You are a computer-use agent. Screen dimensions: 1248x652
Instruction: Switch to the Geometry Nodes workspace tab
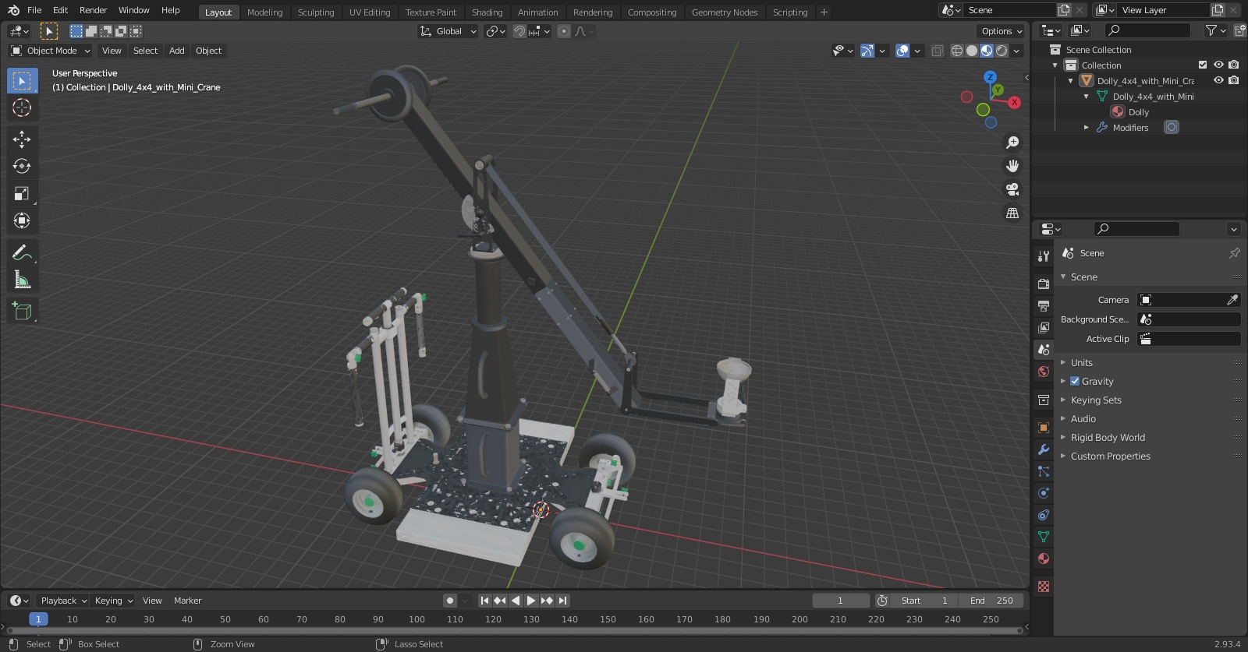click(x=724, y=12)
